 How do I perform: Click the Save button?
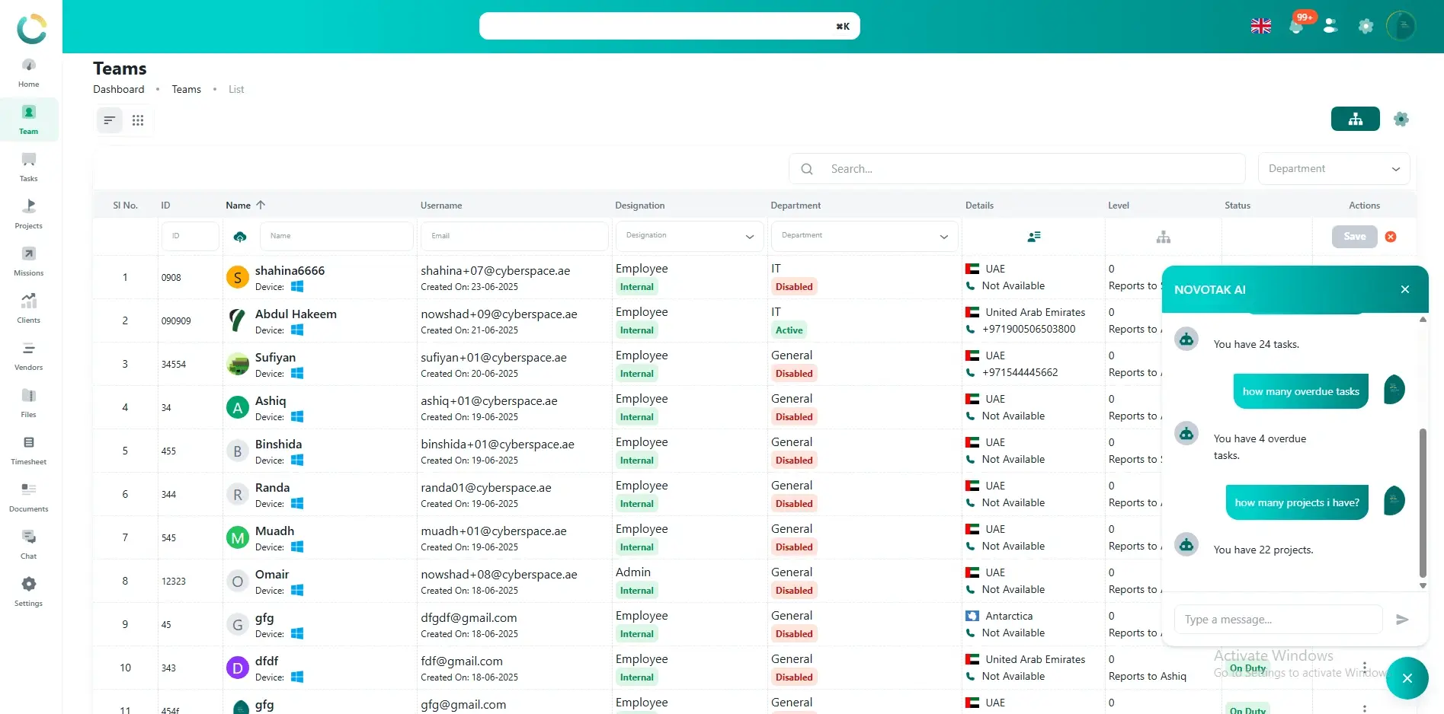coord(1354,237)
